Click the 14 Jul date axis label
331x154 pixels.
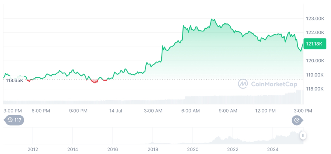115,111
